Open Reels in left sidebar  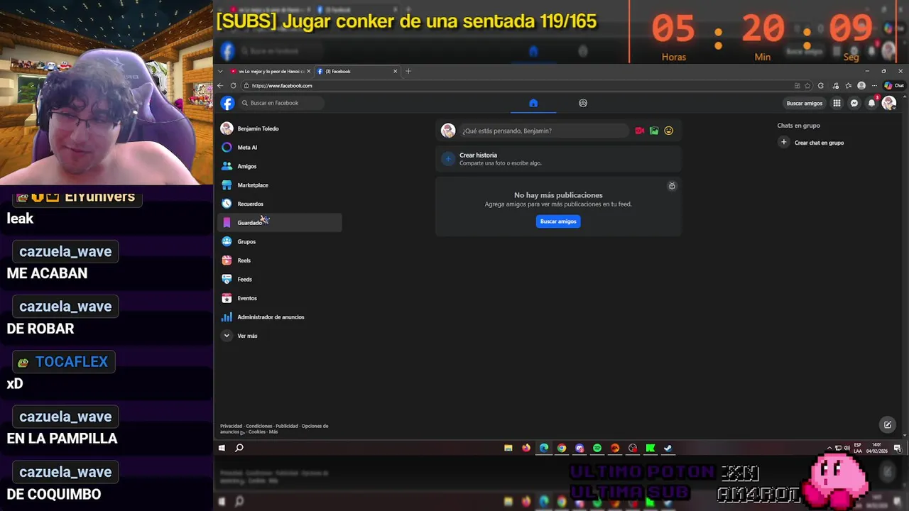pos(281,260)
